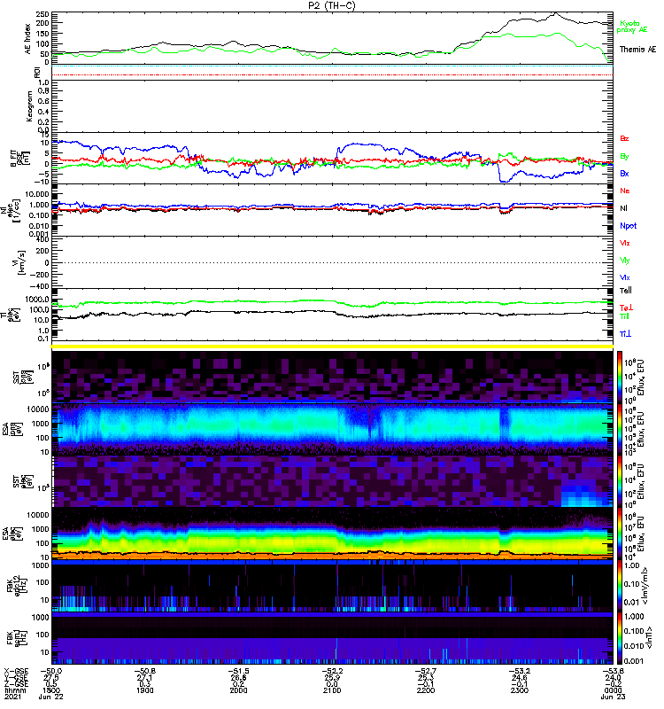Click the yellow horizontal bar above spectrograms
This screenshot has width=664, height=709.
point(332,347)
